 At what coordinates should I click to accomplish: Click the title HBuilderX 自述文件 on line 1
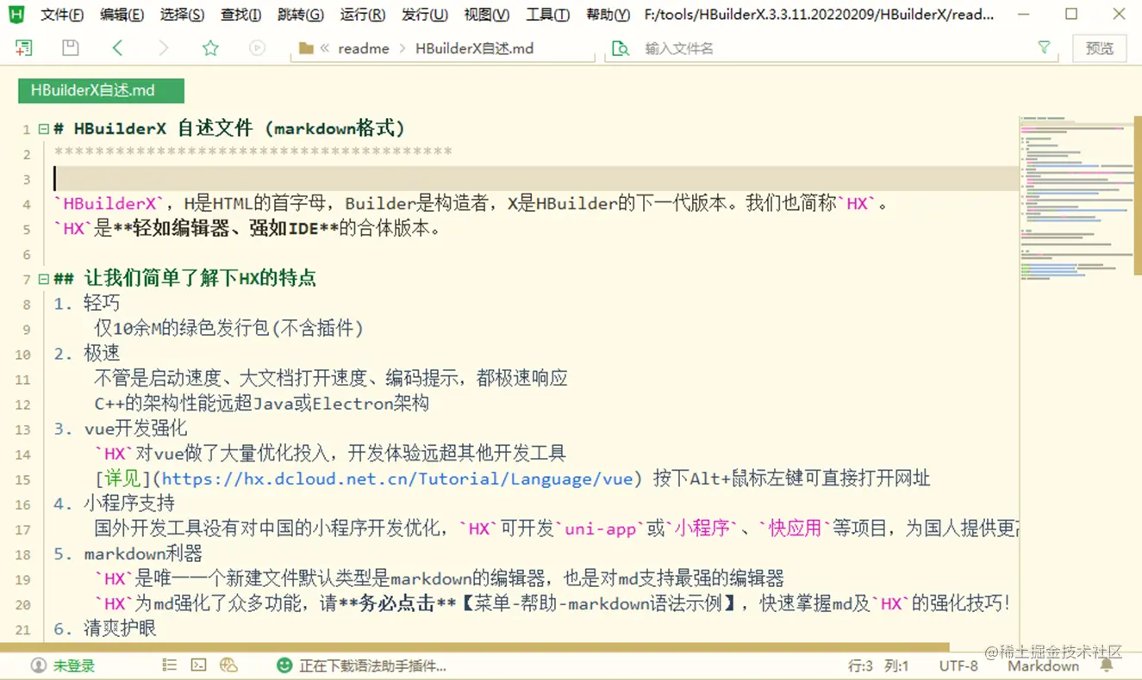[163, 129]
